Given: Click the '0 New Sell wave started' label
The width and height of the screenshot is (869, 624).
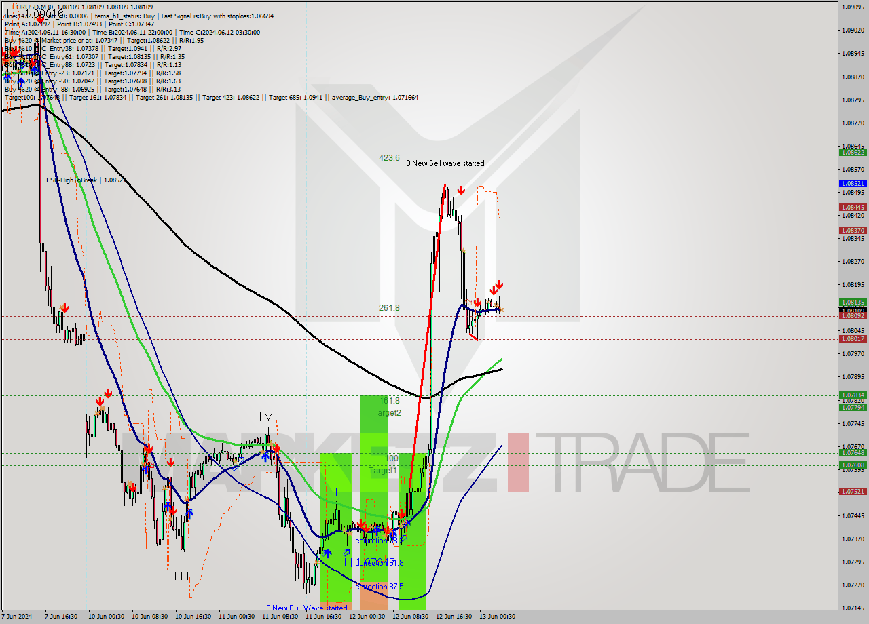Looking at the screenshot, I should click(x=445, y=163).
